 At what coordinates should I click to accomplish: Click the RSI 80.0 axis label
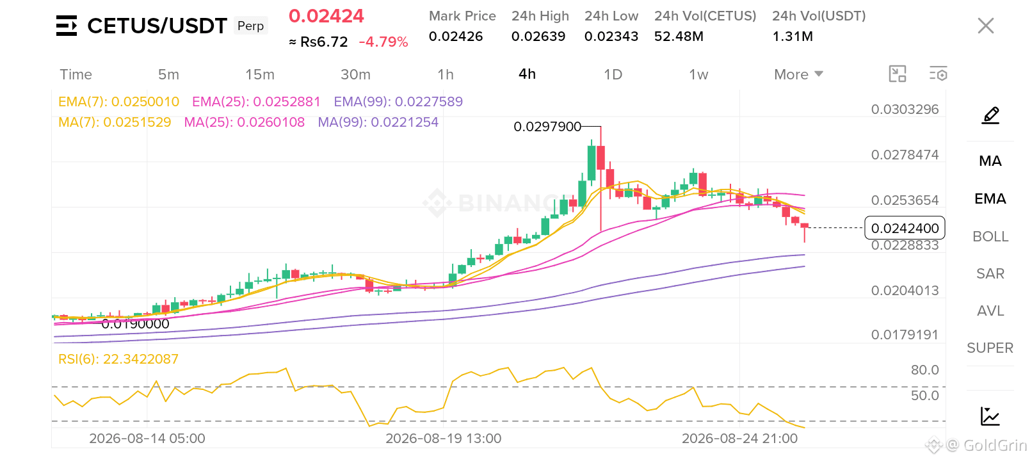924,370
